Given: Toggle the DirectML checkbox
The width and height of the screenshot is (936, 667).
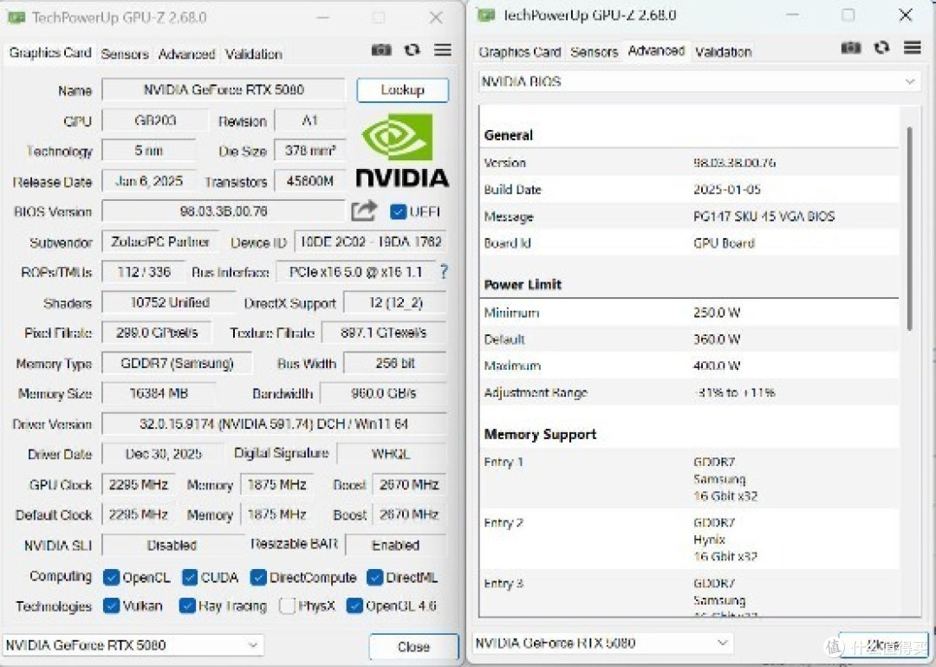Looking at the screenshot, I should 375,577.
